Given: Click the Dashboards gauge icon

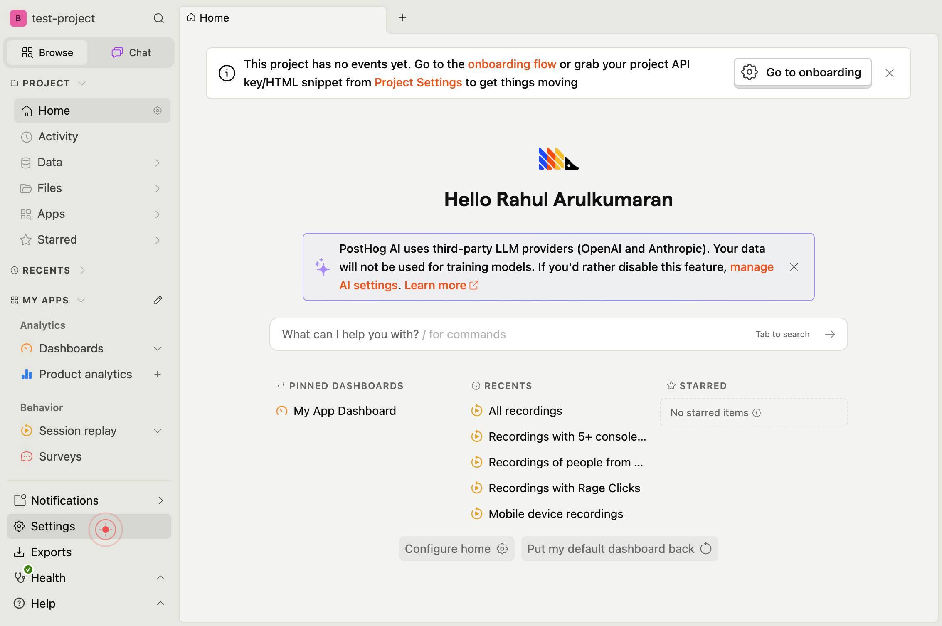Looking at the screenshot, I should click(x=27, y=348).
